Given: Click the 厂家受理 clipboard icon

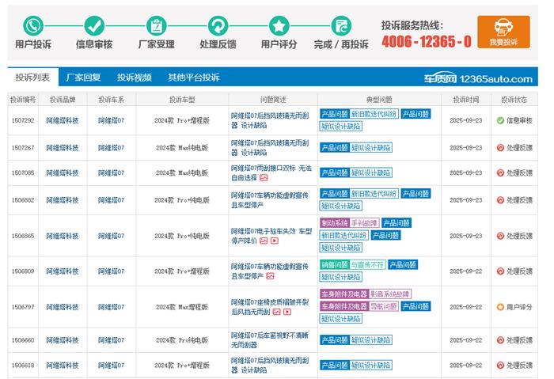Looking at the screenshot, I should 157,25.
